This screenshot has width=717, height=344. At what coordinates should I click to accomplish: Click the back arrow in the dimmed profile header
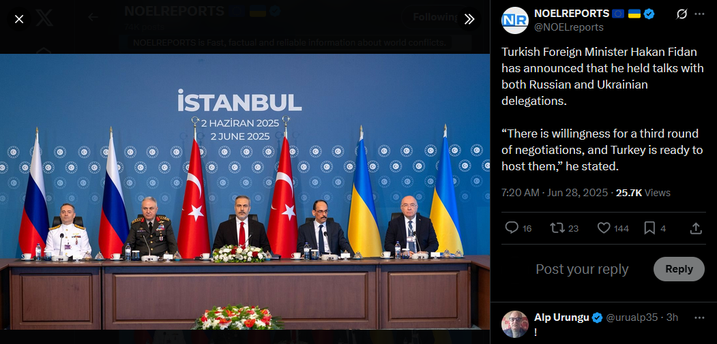tap(93, 17)
